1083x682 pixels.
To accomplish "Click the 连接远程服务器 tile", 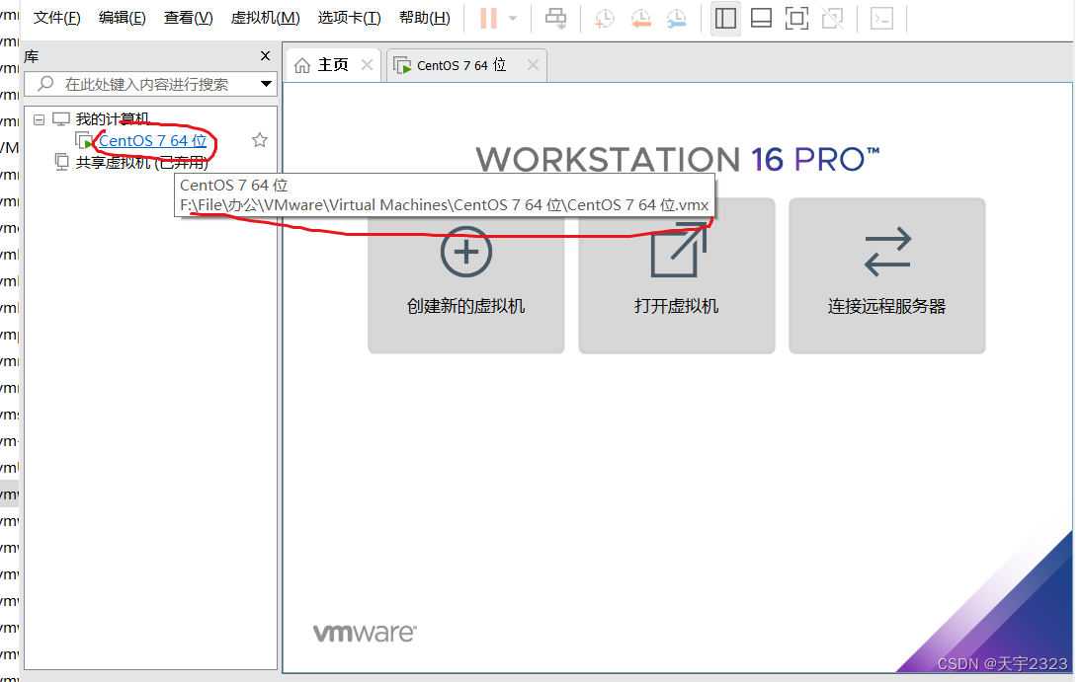I will pos(886,275).
